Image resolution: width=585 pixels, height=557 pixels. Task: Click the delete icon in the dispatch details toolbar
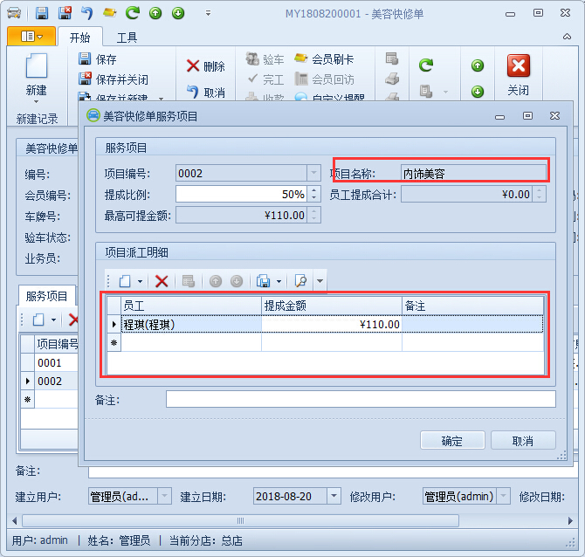pos(162,281)
